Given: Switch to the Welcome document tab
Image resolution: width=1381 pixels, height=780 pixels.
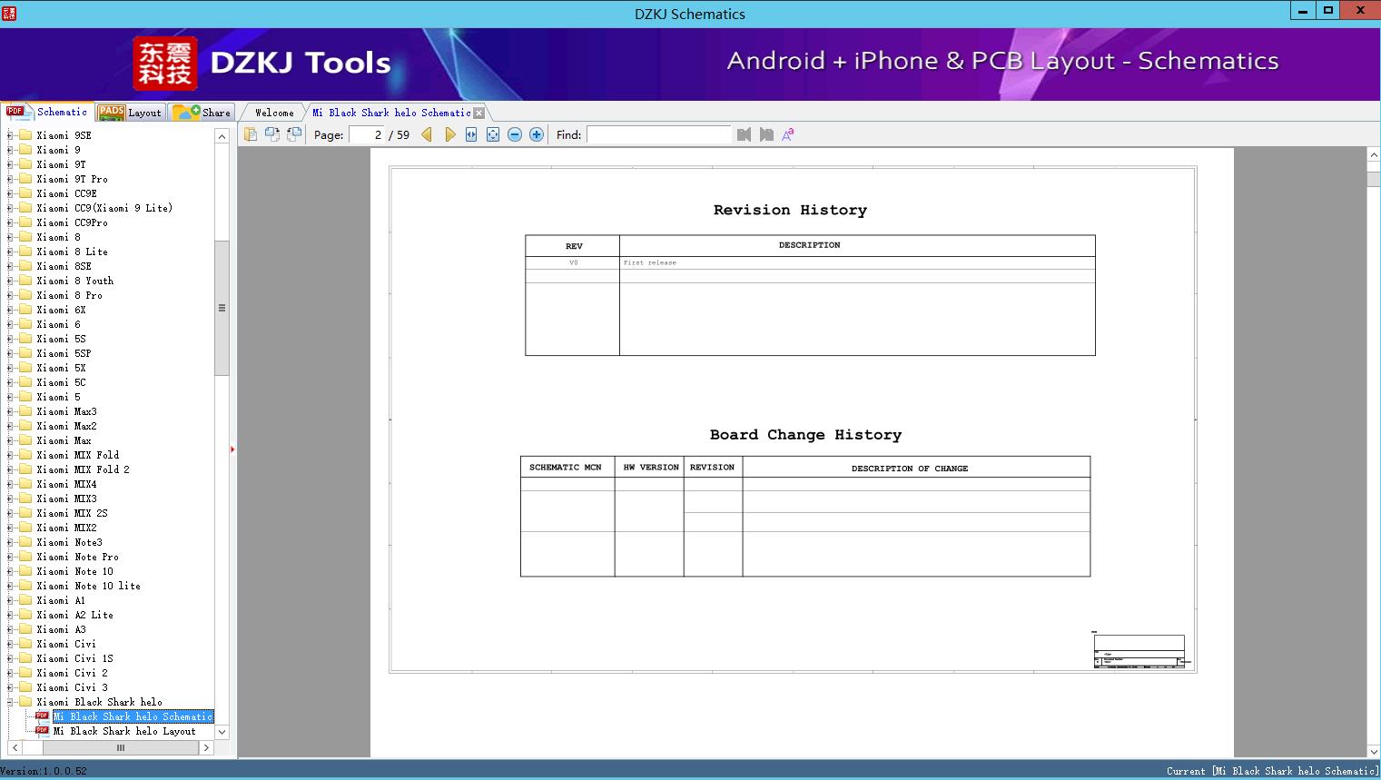Looking at the screenshot, I should click(x=274, y=113).
